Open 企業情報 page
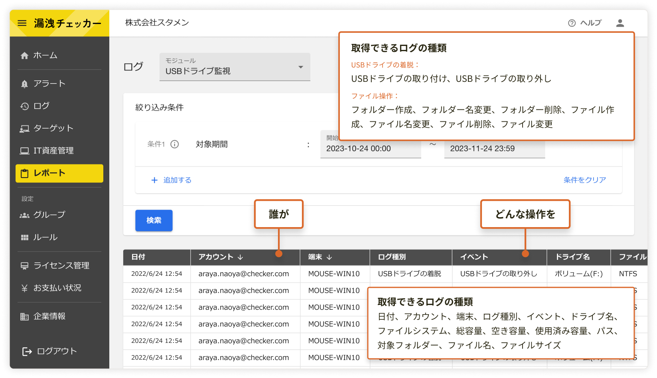This screenshot has width=657, height=378. 59,317
